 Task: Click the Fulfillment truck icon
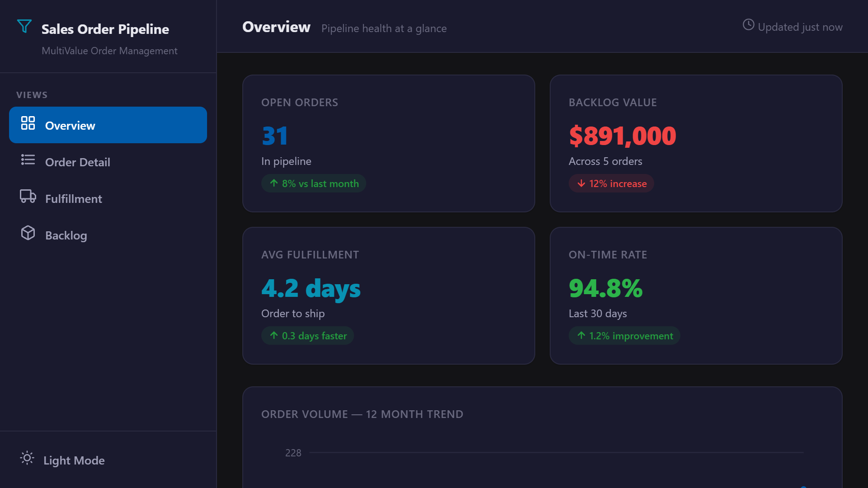28,196
